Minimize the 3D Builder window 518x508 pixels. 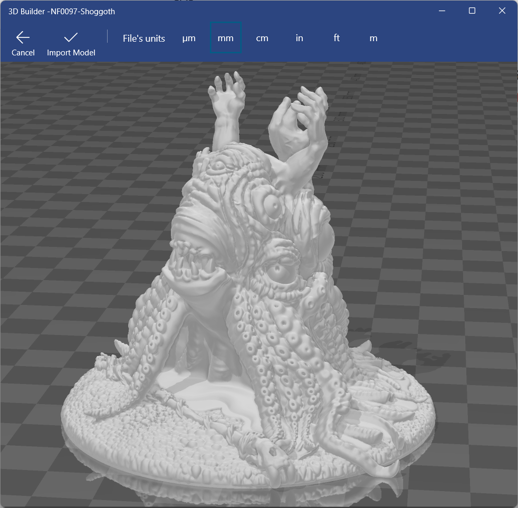click(x=442, y=11)
